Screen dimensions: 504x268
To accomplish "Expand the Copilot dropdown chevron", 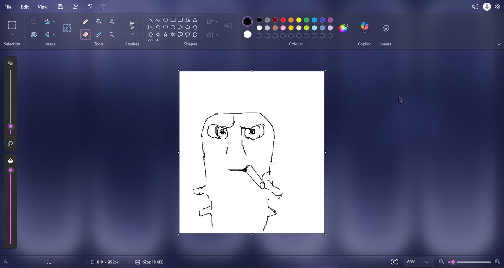I will 365,33.
